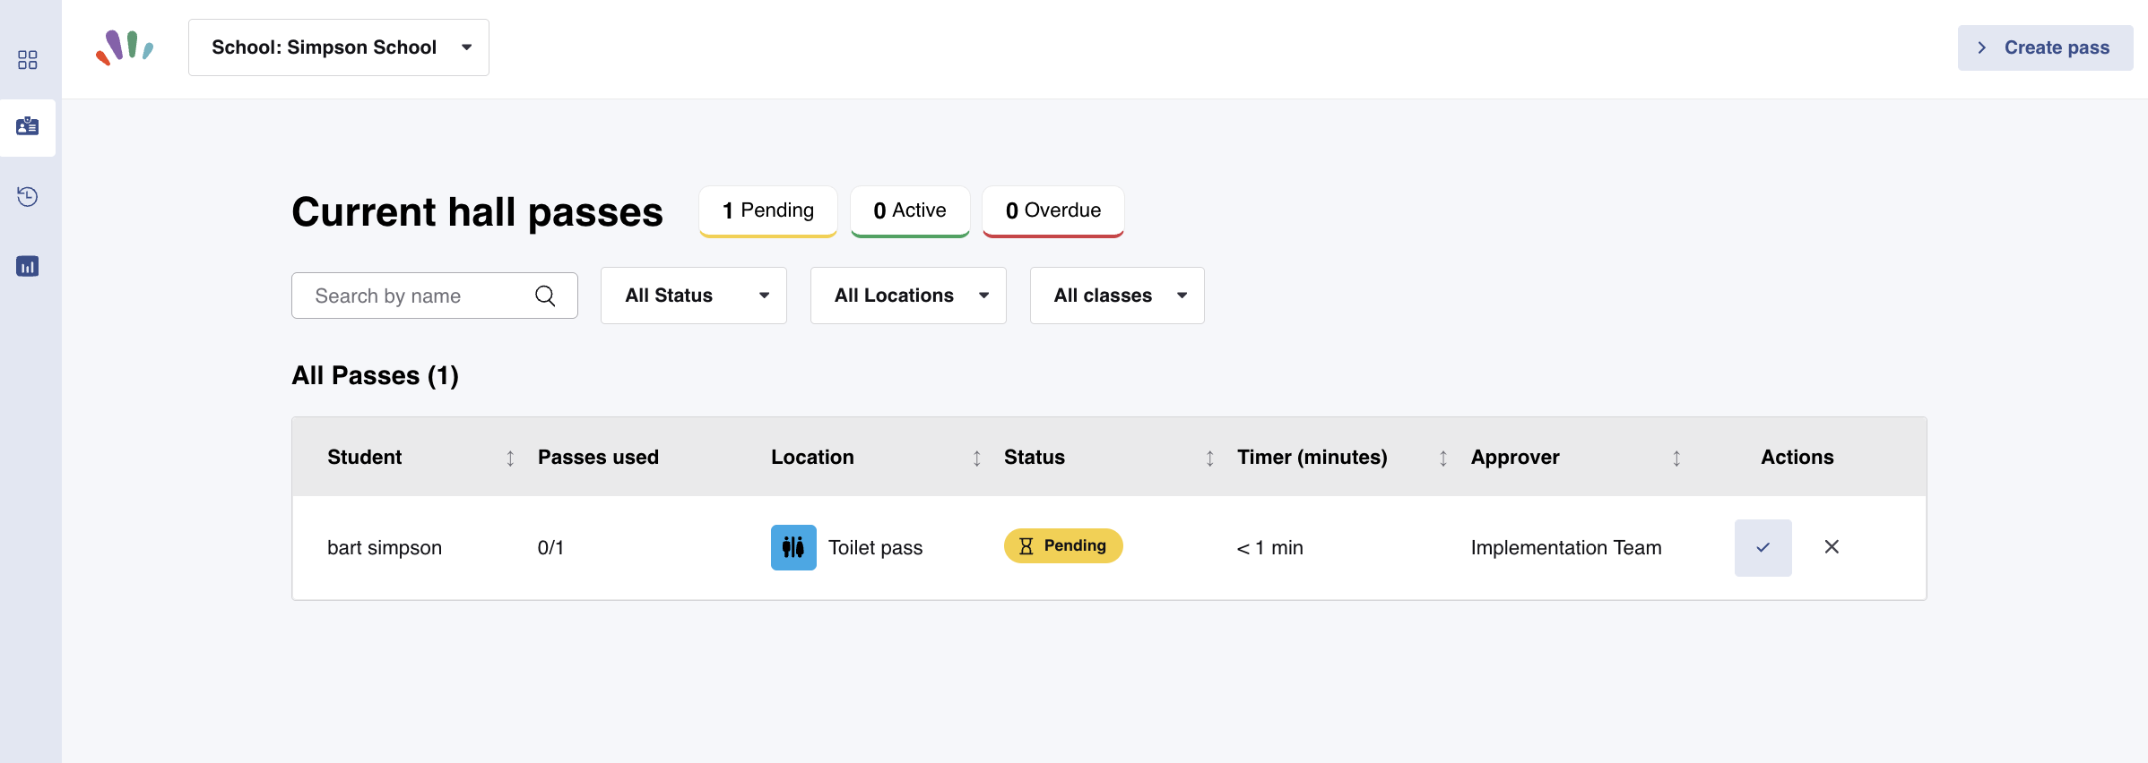Approve bart simpson's pass with checkmark
This screenshot has width=2148, height=763.
(1763, 547)
